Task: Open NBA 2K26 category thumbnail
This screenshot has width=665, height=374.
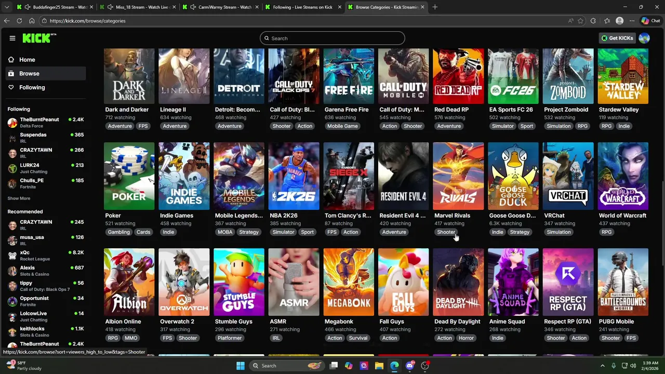Action: [x=294, y=176]
